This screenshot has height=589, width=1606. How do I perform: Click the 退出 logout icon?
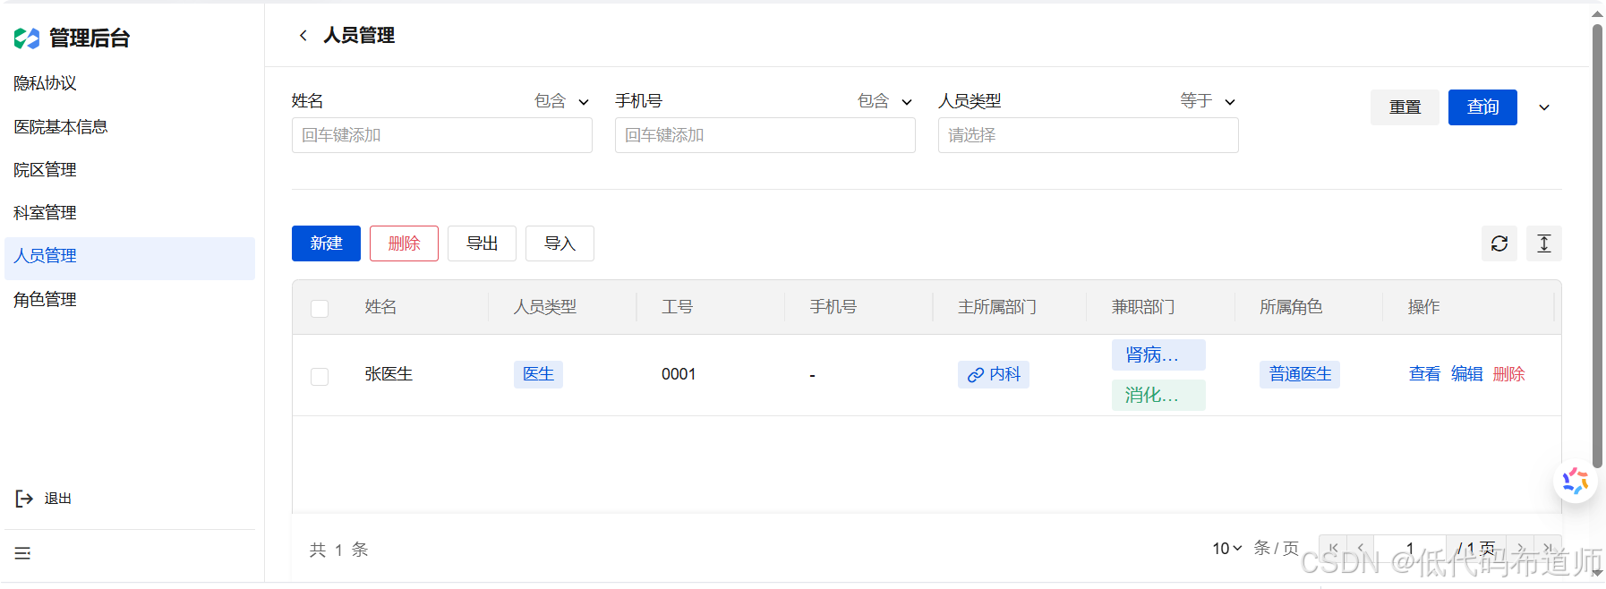[24, 499]
